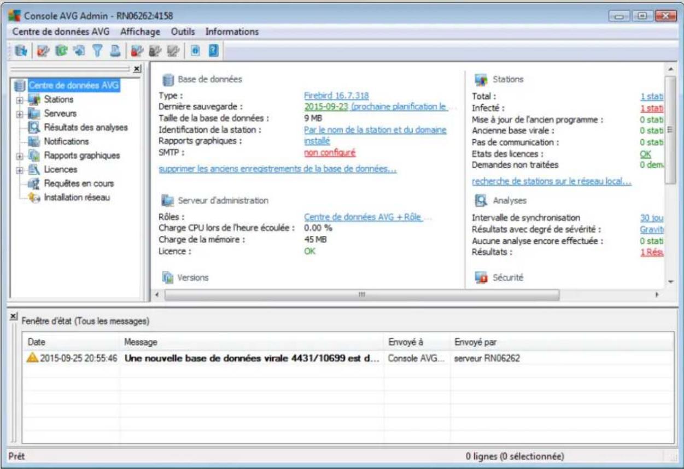
Task: Click the vertical scrollbar up arrow in the overview
Action: click(671, 70)
